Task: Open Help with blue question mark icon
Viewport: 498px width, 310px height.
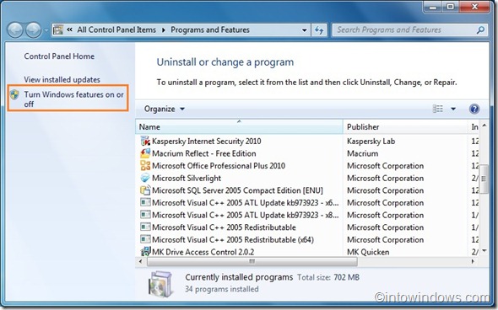Action: click(474, 109)
